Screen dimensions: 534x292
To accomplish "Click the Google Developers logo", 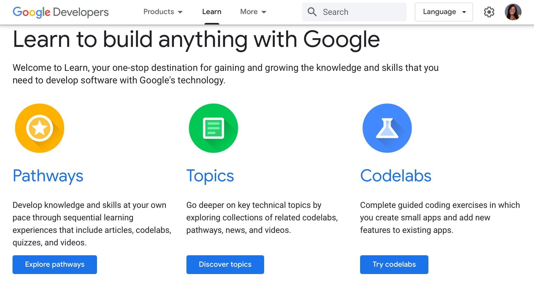I will click(60, 12).
